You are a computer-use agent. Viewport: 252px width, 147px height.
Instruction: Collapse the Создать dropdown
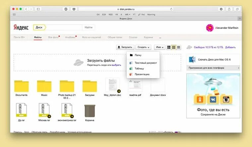[x=143, y=47]
